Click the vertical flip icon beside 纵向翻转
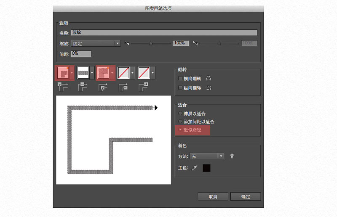The image size is (337, 217). 209,88
